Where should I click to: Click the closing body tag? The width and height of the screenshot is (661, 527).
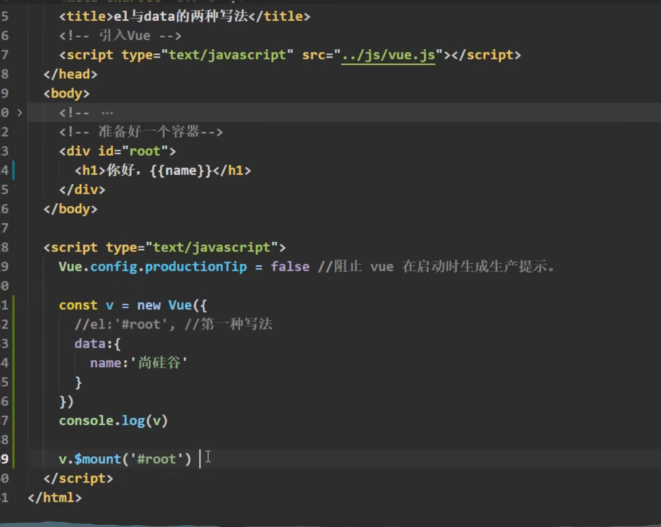(x=70, y=209)
